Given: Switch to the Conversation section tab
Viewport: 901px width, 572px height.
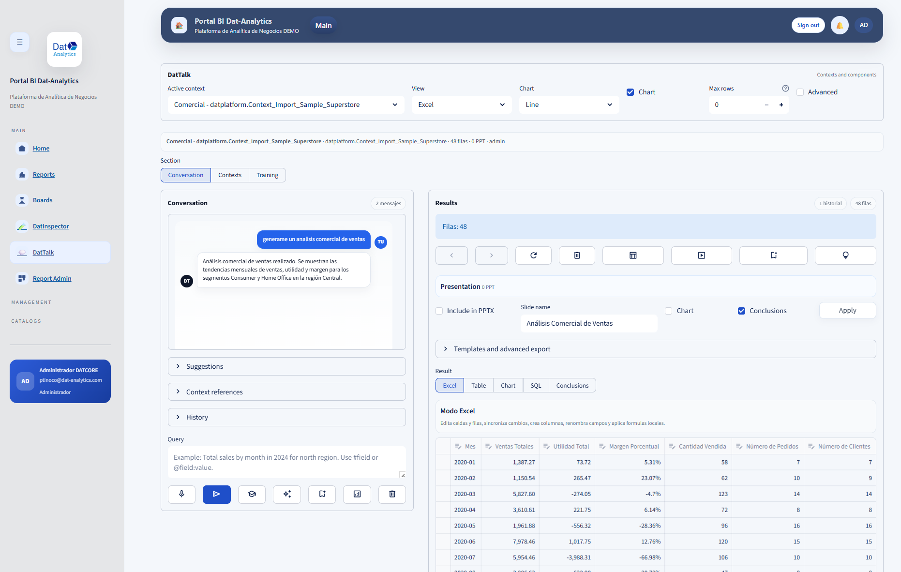Looking at the screenshot, I should 186,175.
